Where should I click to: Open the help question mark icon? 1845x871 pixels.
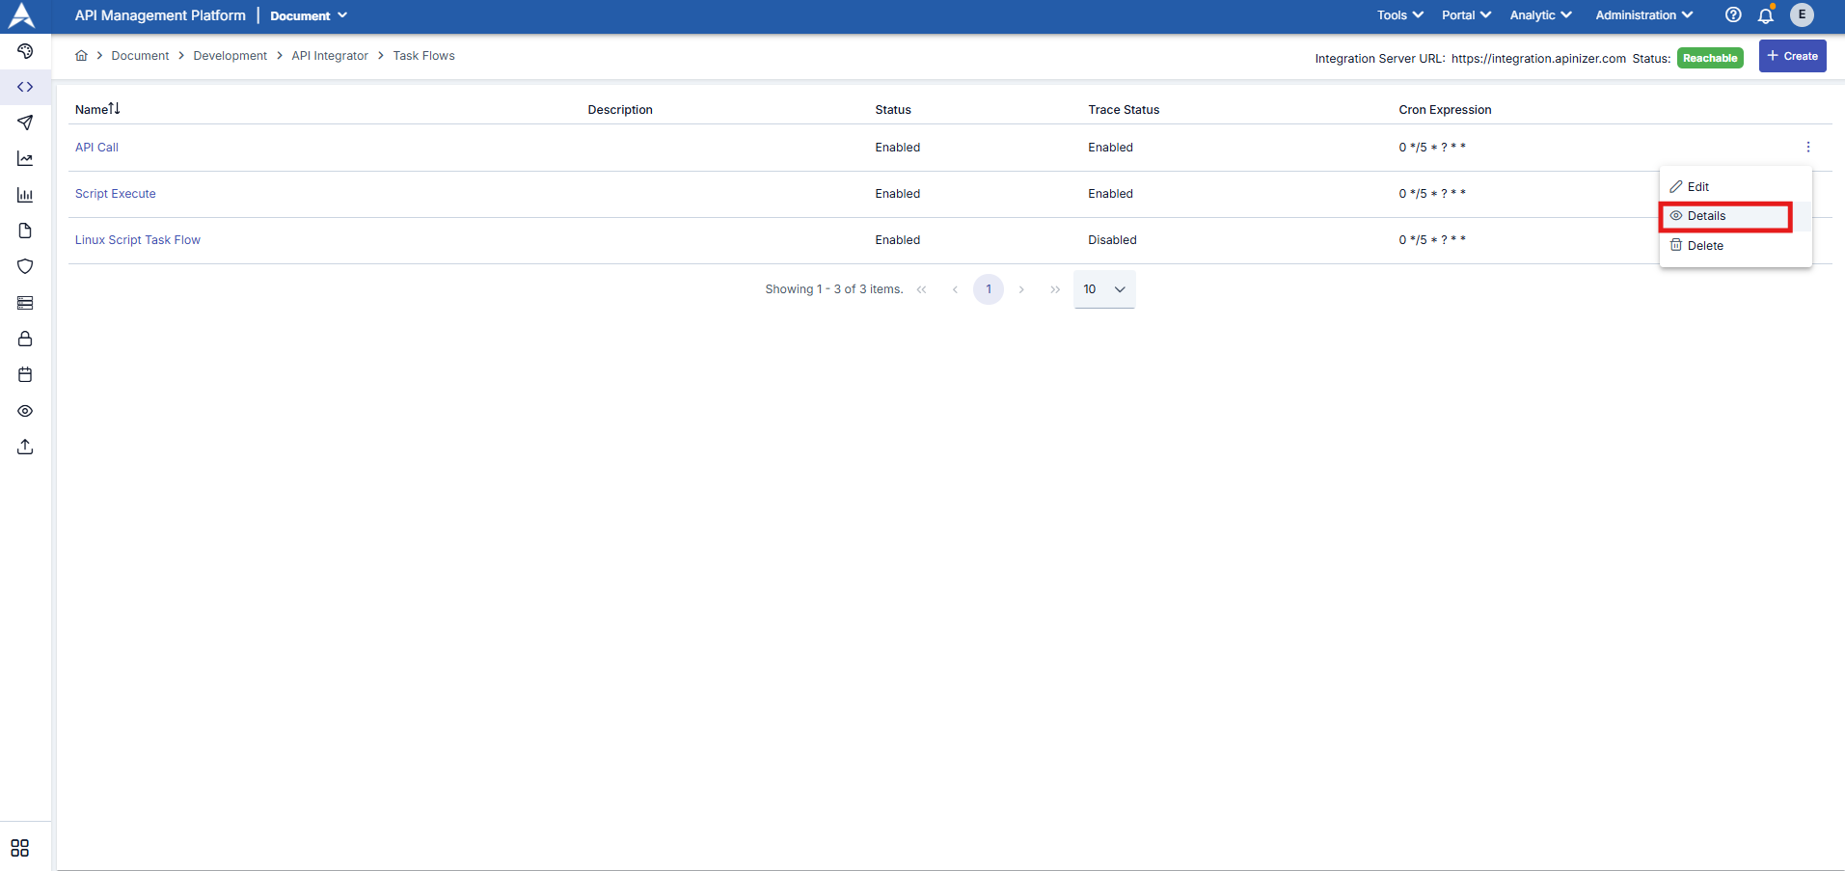[x=1733, y=15]
